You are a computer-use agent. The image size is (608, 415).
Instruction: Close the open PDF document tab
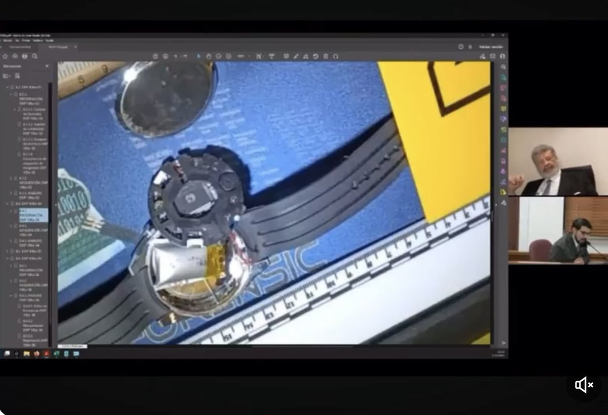pyautogui.click(x=75, y=47)
